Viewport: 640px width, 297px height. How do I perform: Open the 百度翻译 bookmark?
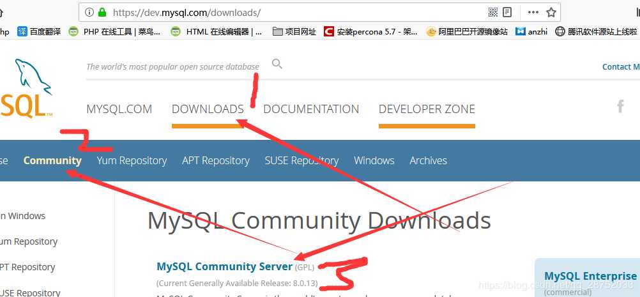(x=39, y=31)
